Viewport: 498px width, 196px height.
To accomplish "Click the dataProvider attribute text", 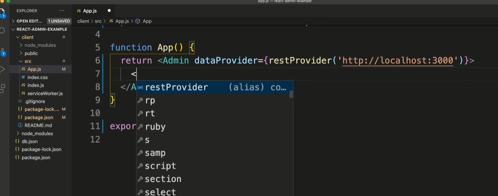I will coord(226,61).
